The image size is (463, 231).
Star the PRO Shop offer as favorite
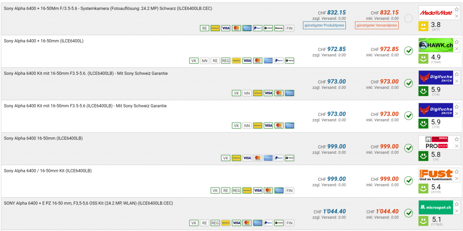[457, 139]
